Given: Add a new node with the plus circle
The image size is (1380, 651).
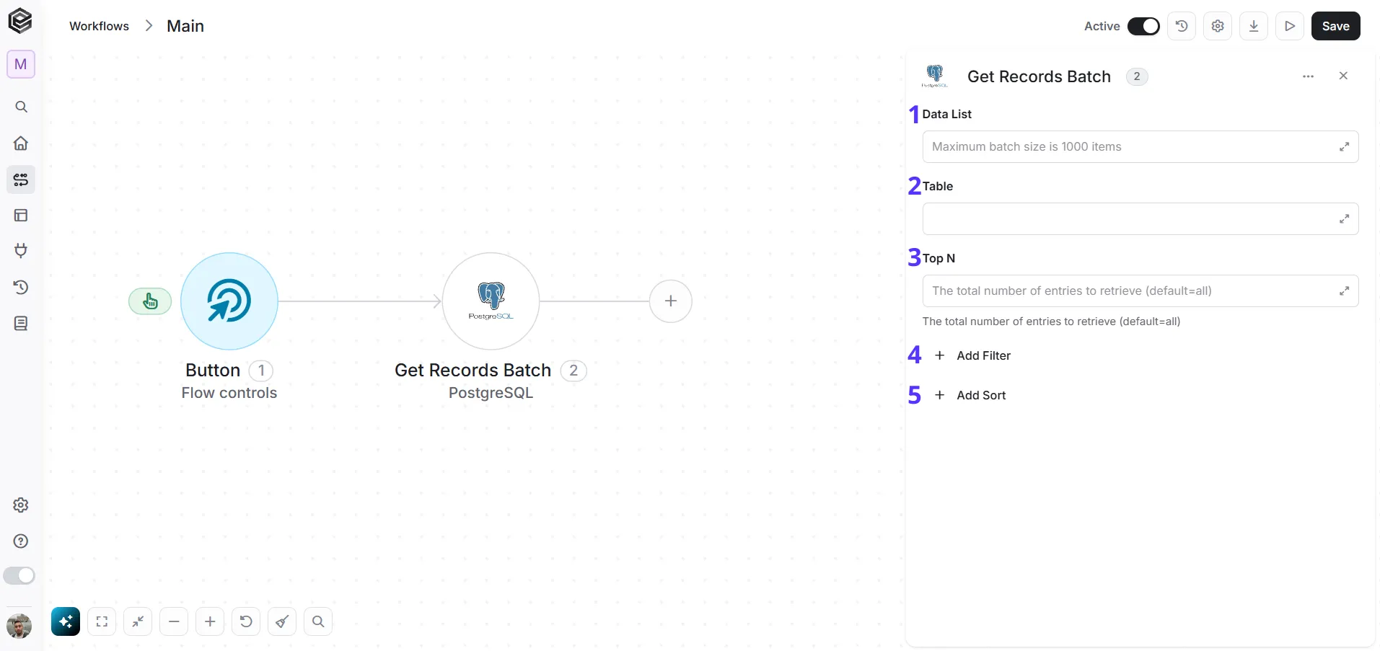Looking at the screenshot, I should click(x=671, y=301).
